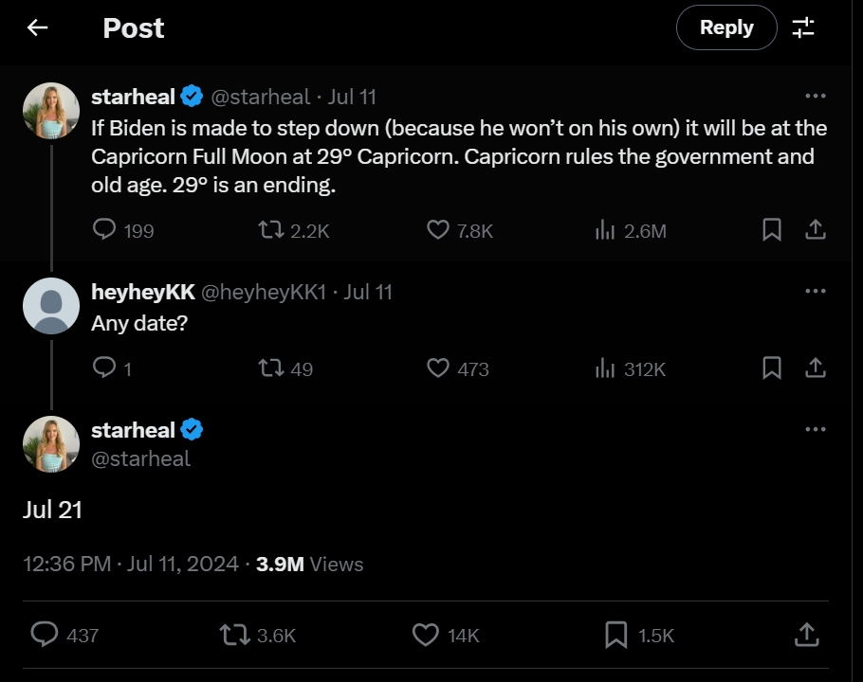Repost the post with 2.2K reposts
This screenshot has height=682, width=863.
coord(270,229)
